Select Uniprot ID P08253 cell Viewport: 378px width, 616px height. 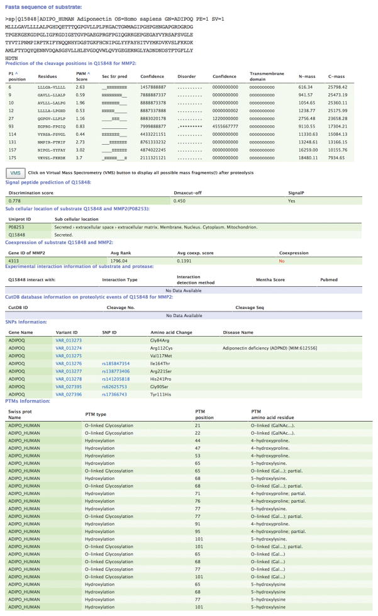click(x=16, y=227)
